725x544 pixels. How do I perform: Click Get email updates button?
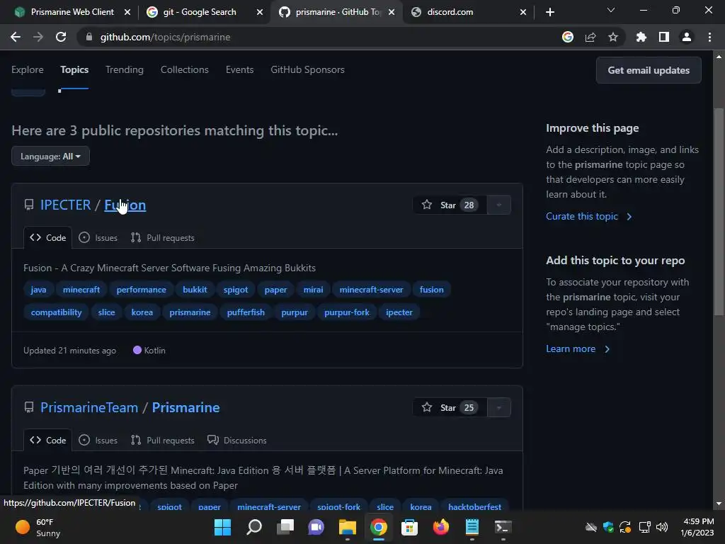[649, 70]
